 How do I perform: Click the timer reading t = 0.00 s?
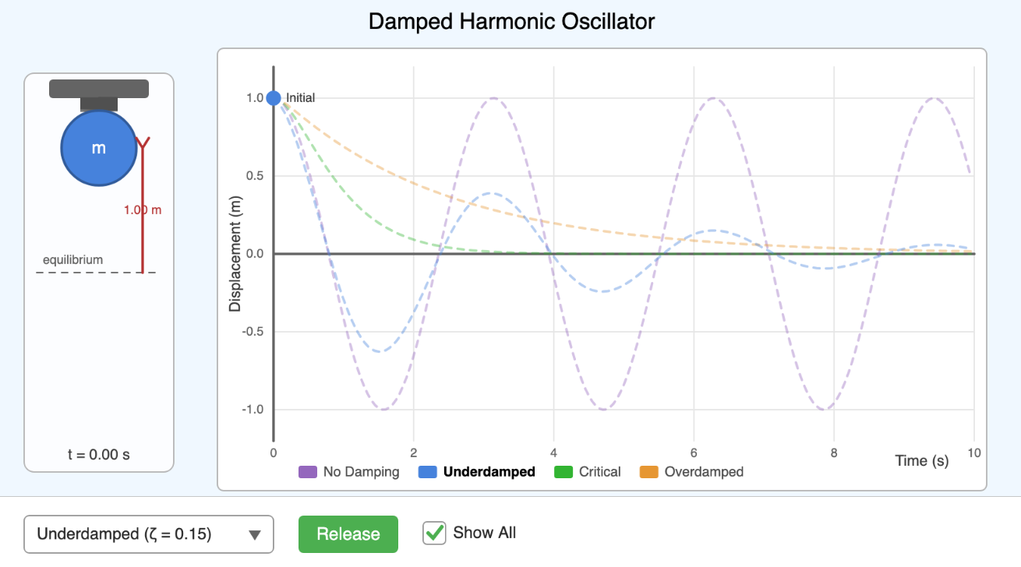point(99,454)
